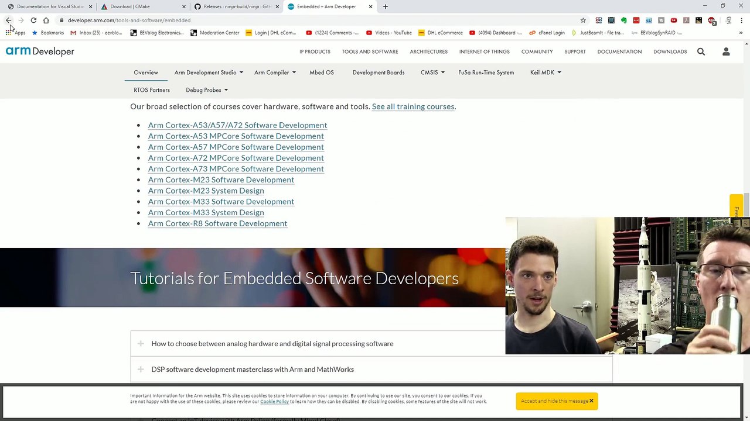Open the Chrome three-dot menu
750x421 pixels.
click(741, 20)
